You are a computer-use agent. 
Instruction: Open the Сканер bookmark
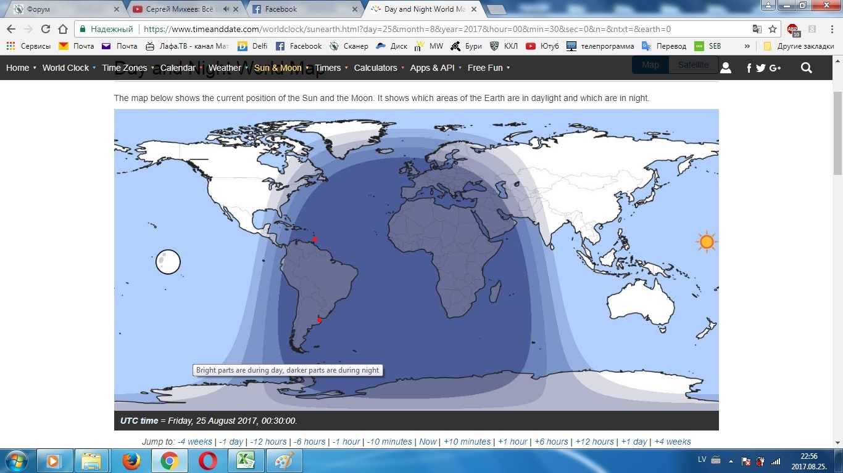[x=349, y=46]
